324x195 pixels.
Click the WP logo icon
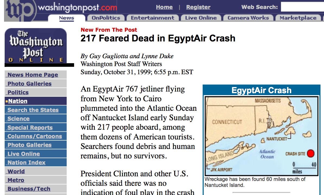click(x=20, y=10)
